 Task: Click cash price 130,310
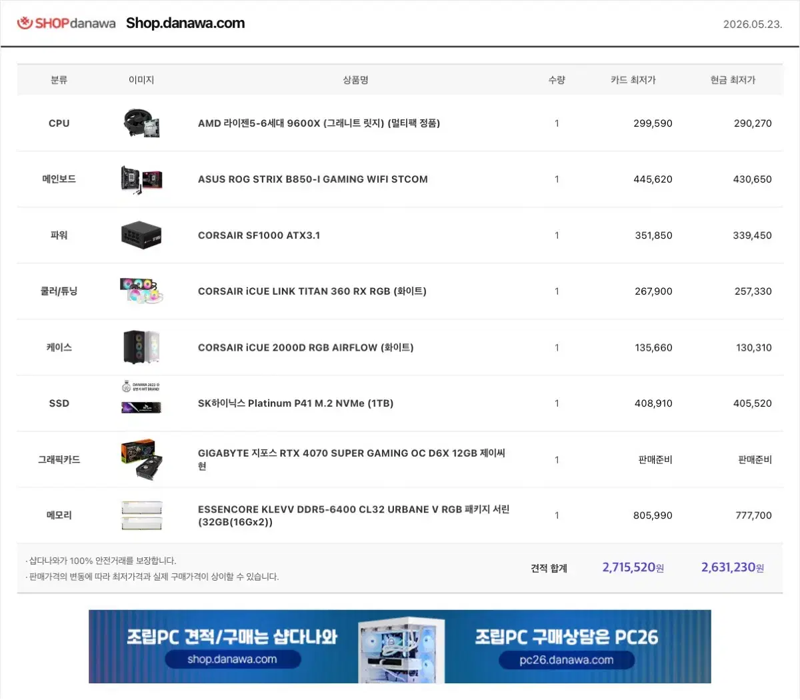coord(754,347)
